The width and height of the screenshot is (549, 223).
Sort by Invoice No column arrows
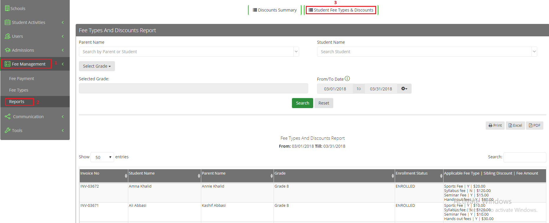[x=126, y=176]
